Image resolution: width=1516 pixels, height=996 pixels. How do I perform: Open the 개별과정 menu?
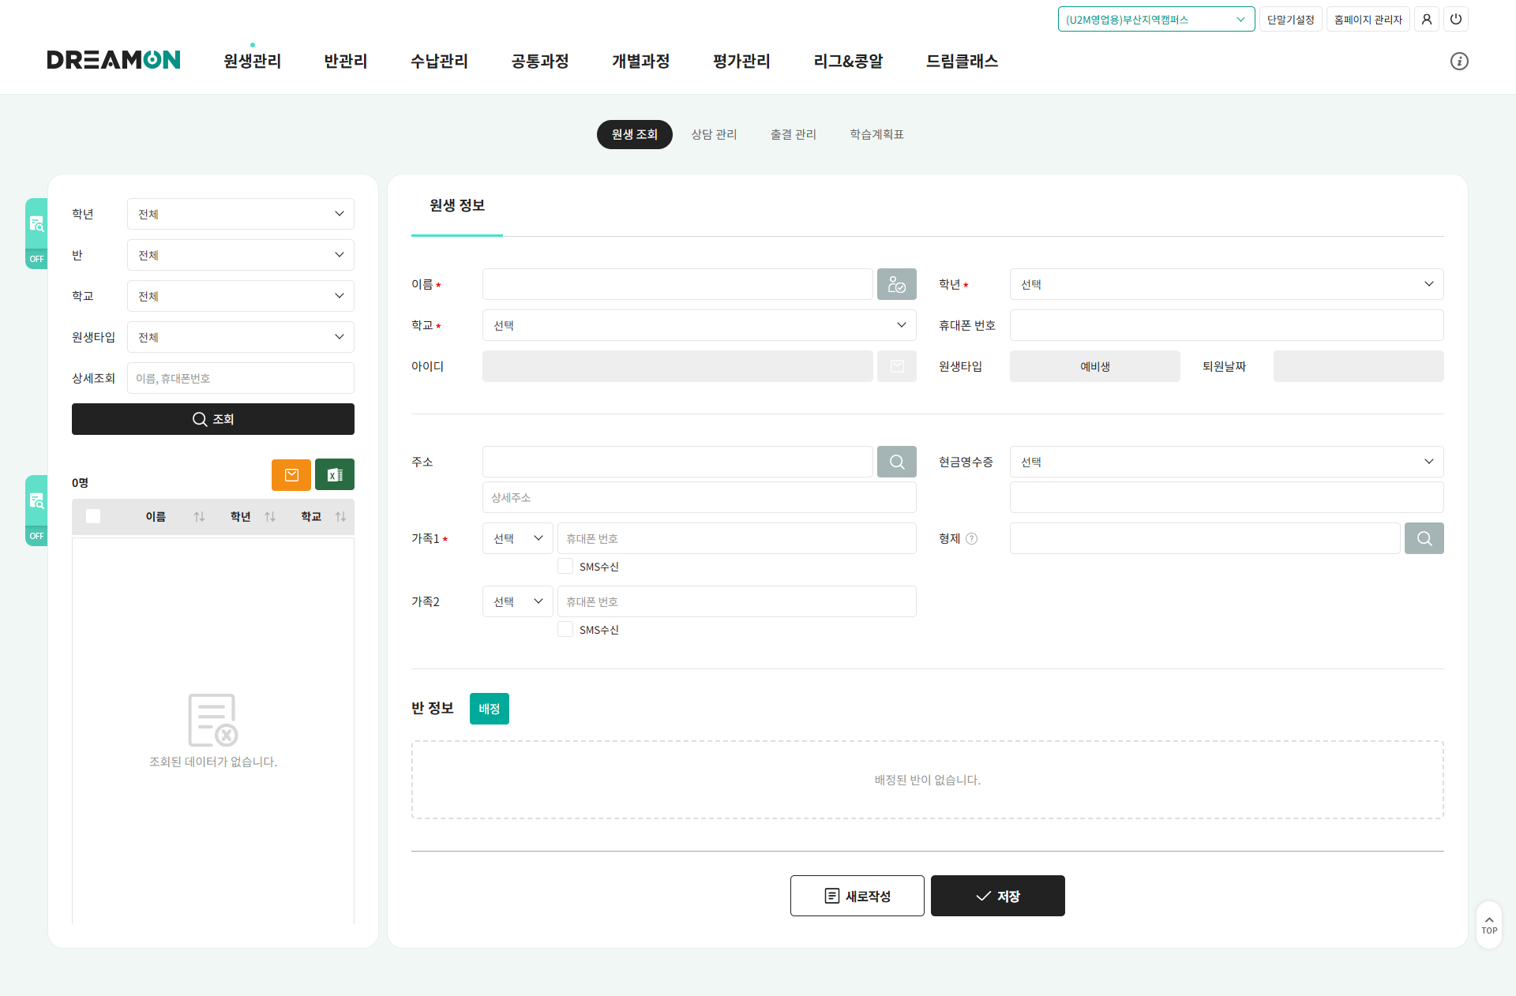pyautogui.click(x=640, y=61)
